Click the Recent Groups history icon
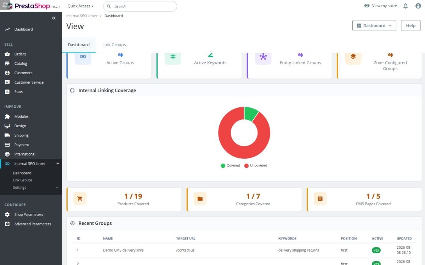The width and height of the screenshot is (425, 265). click(72, 223)
